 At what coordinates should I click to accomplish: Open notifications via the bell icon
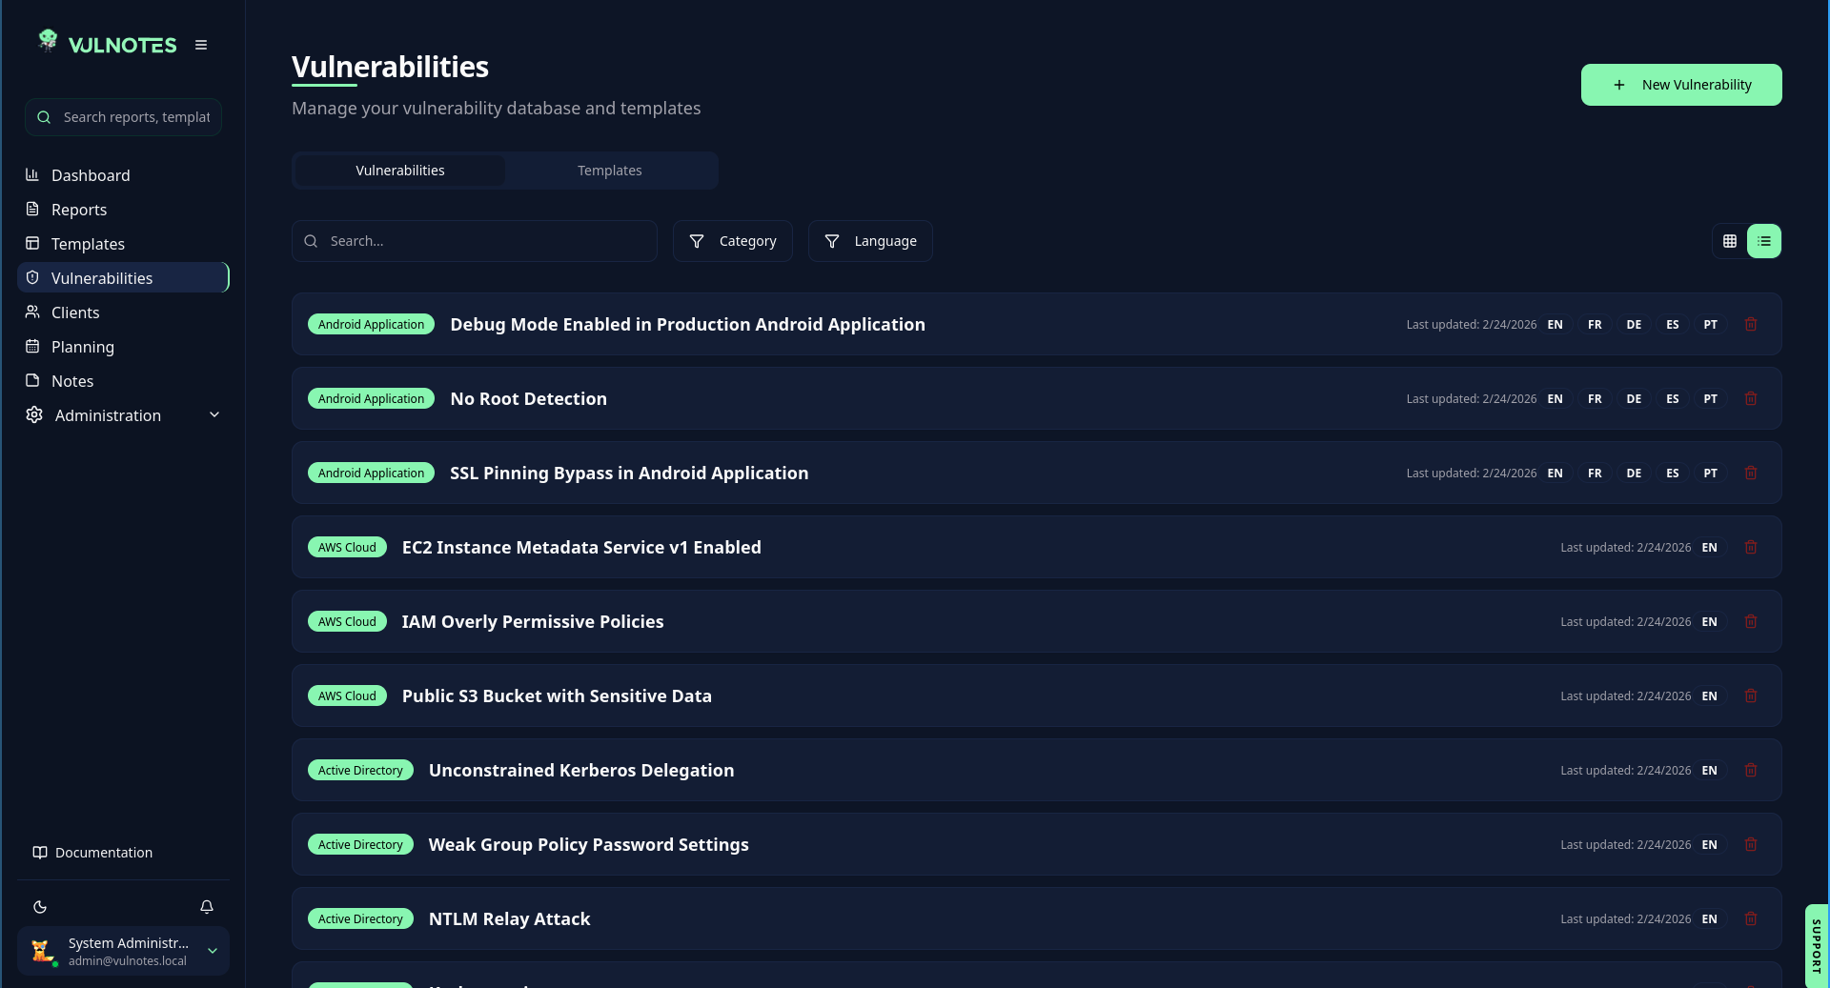[207, 907]
